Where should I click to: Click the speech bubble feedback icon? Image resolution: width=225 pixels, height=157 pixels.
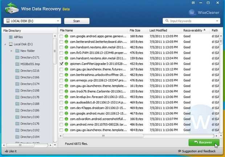click(180, 151)
